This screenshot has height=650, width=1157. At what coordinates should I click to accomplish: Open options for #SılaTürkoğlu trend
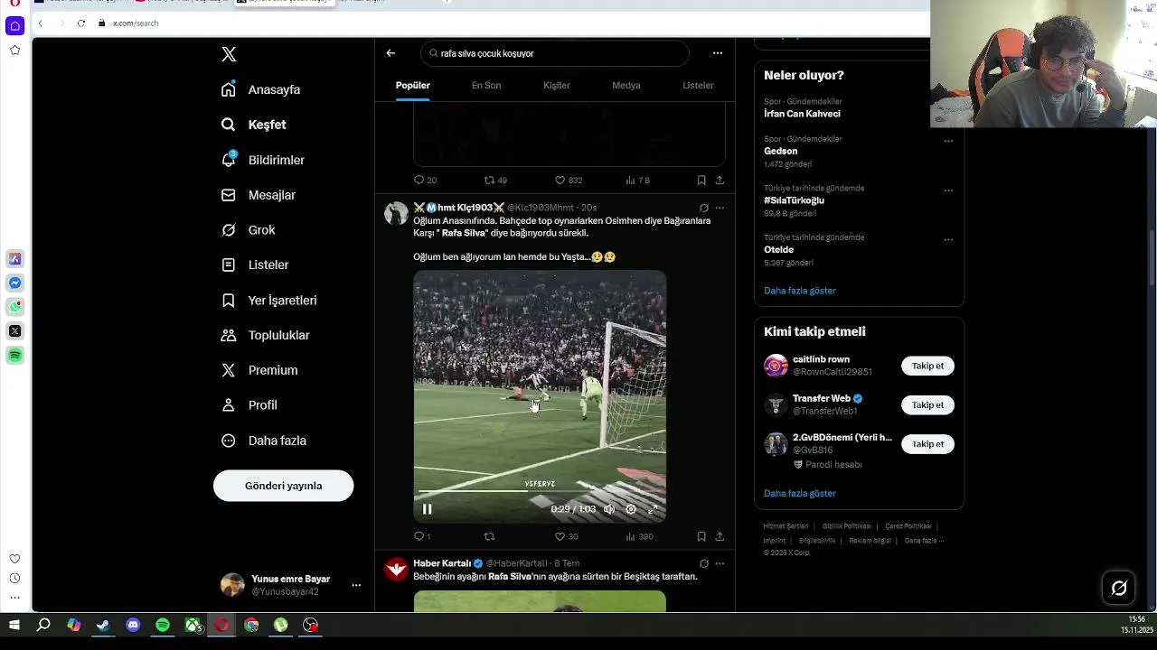pyautogui.click(x=948, y=190)
